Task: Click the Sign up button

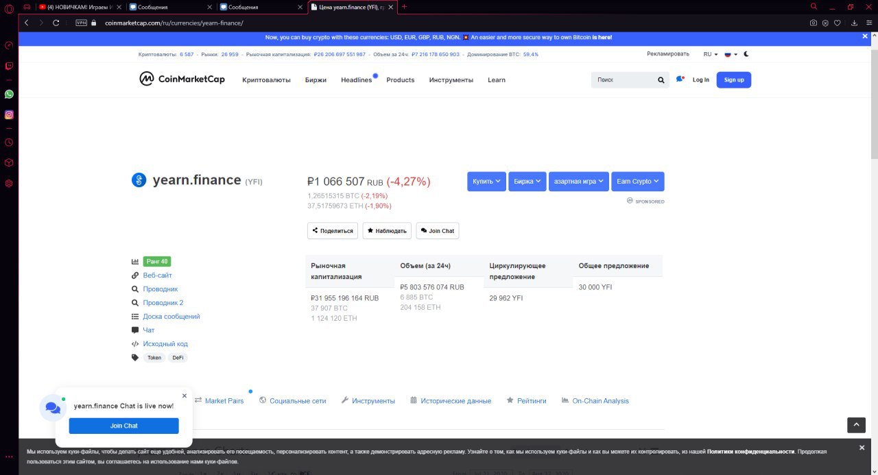Action: [734, 80]
